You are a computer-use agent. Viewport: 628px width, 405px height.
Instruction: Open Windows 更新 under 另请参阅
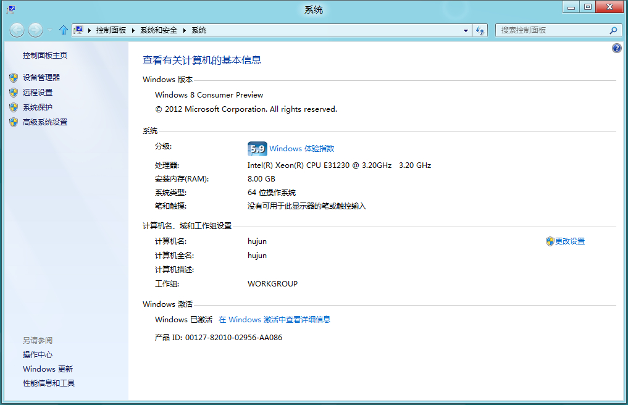tap(48, 369)
